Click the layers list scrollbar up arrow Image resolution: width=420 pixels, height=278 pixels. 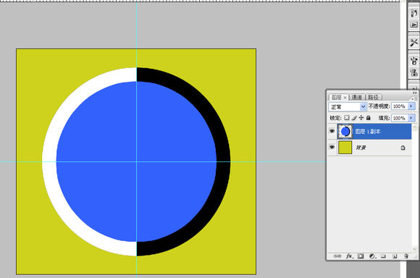[x=415, y=128]
